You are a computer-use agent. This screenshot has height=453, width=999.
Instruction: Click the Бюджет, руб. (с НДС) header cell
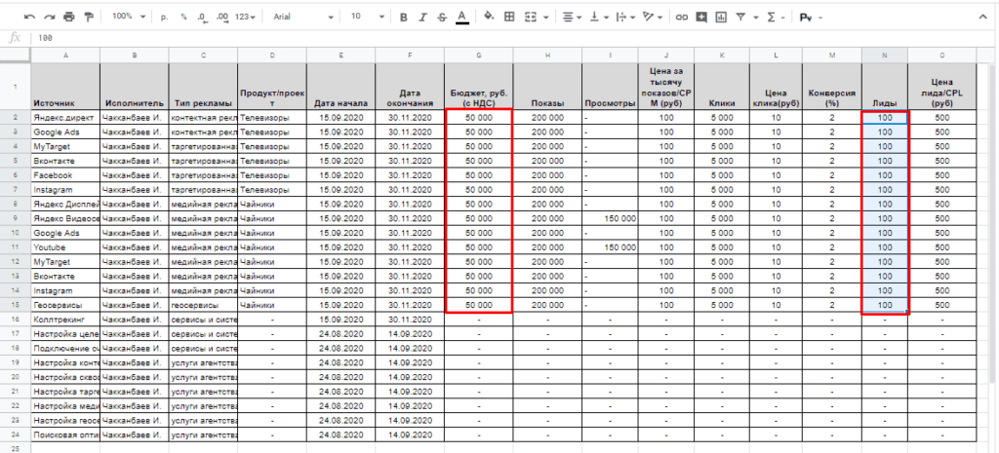478,86
